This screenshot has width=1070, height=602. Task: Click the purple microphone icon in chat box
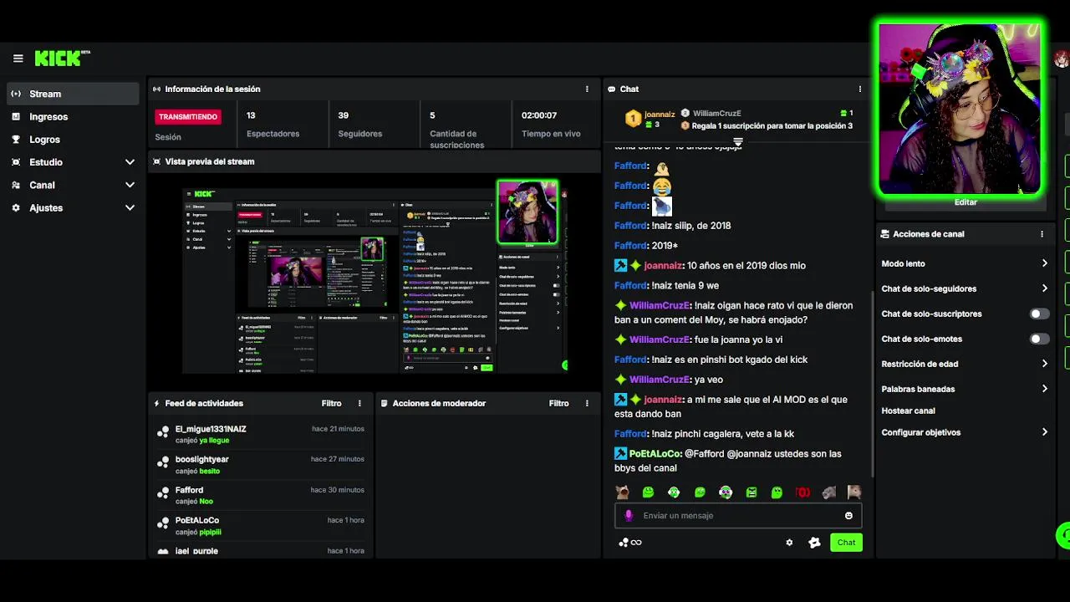coord(629,516)
